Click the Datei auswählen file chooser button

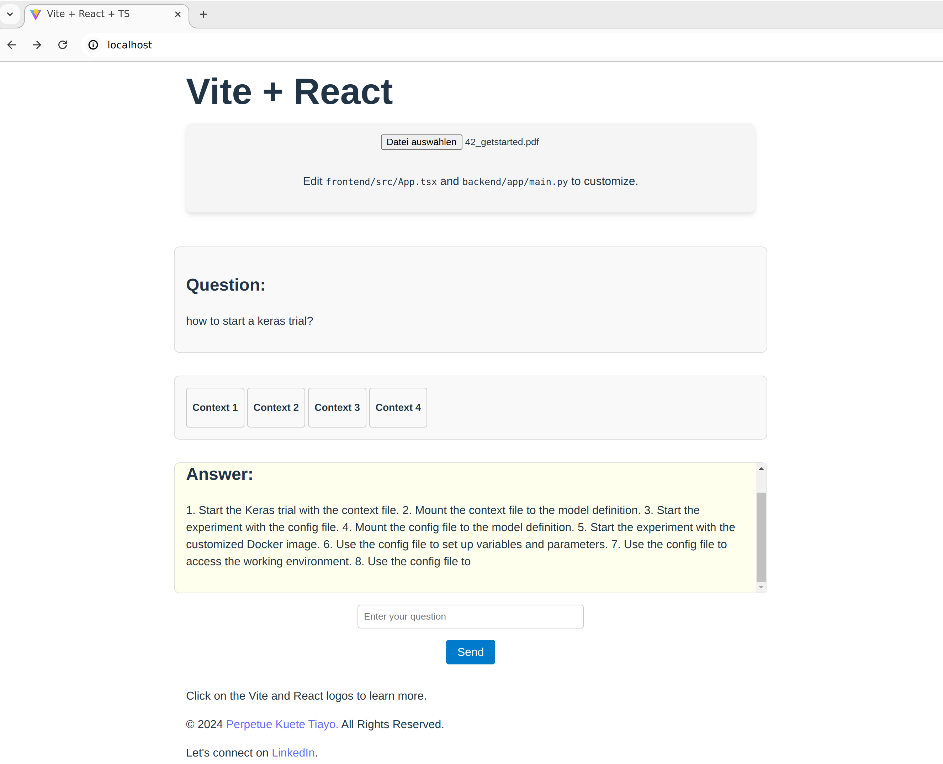coord(421,142)
